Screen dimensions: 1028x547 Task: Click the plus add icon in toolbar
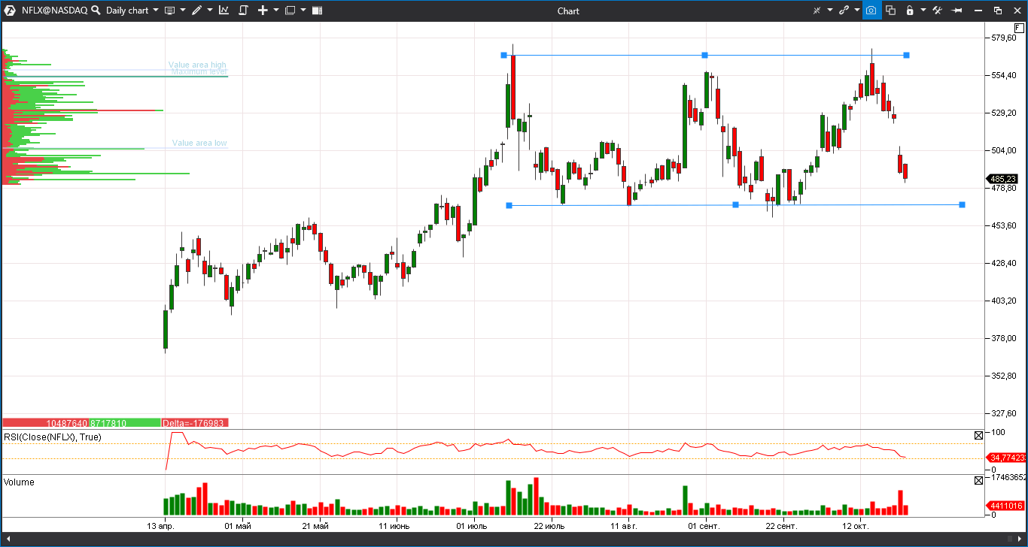coord(263,11)
